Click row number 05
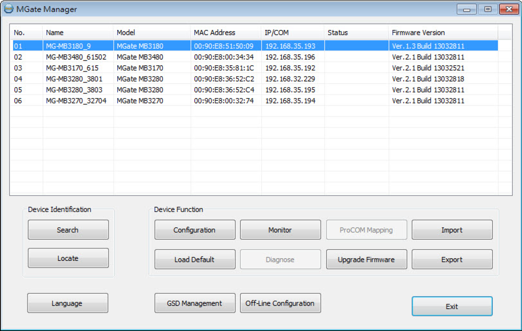Screen dimensions: 522x331 coord(18,90)
